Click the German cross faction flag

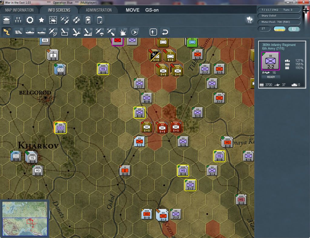pyautogui.click(x=306, y=10)
